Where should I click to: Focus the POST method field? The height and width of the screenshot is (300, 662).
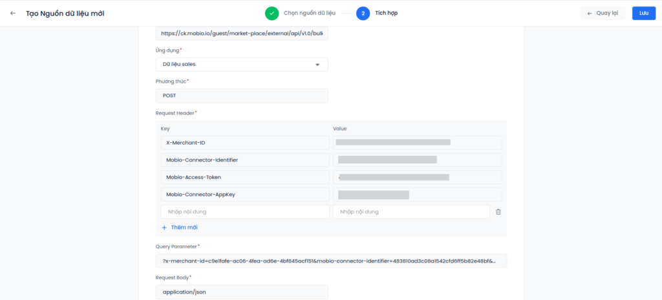pos(241,96)
